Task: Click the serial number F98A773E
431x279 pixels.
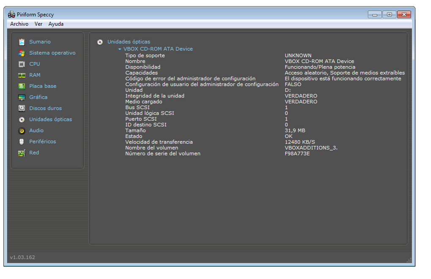Action: [x=297, y=154]
